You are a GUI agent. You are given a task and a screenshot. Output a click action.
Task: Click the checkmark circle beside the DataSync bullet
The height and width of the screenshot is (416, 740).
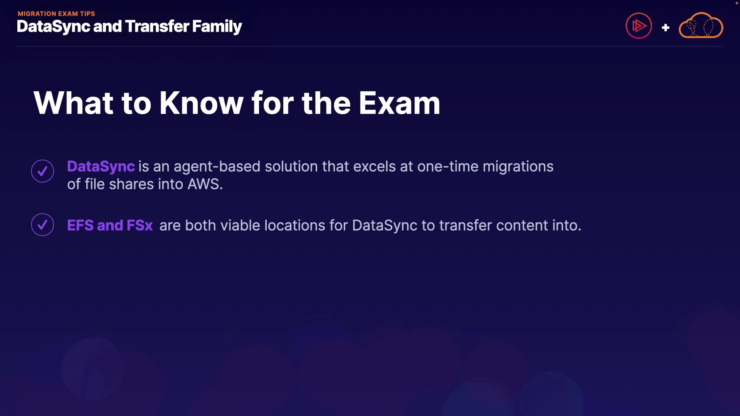(x=42, y=171)
